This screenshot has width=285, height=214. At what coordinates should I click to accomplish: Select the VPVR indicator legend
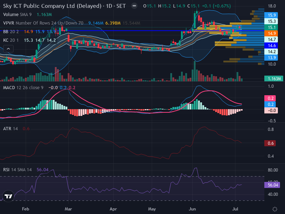(43, 23)
